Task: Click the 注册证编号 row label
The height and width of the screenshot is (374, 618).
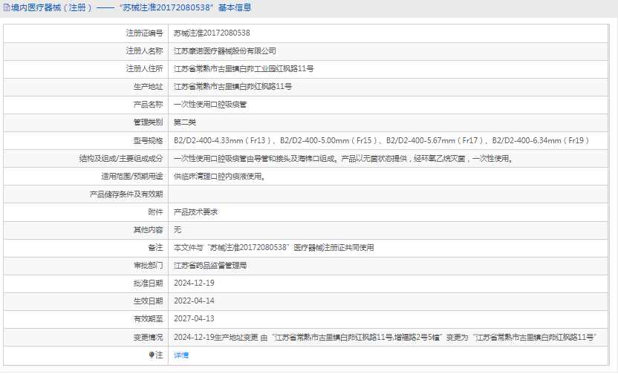Action: [144, 33]
